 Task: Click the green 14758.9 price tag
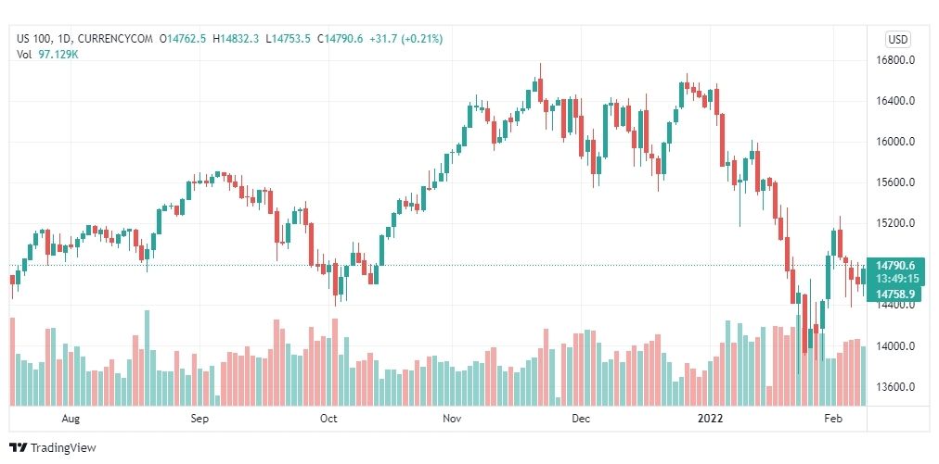click(895, 294)
